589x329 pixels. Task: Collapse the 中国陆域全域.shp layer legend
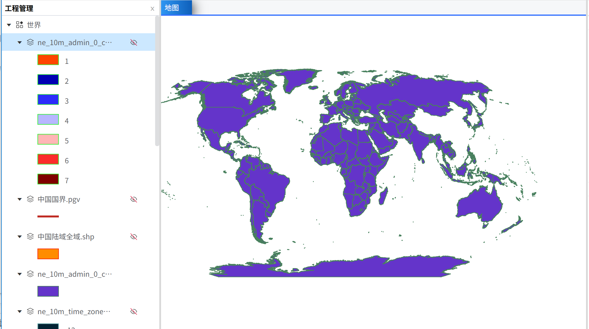pos(20,237)
